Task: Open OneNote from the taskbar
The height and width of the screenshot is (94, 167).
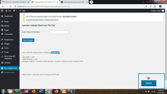Action: (x=26, y=92)
